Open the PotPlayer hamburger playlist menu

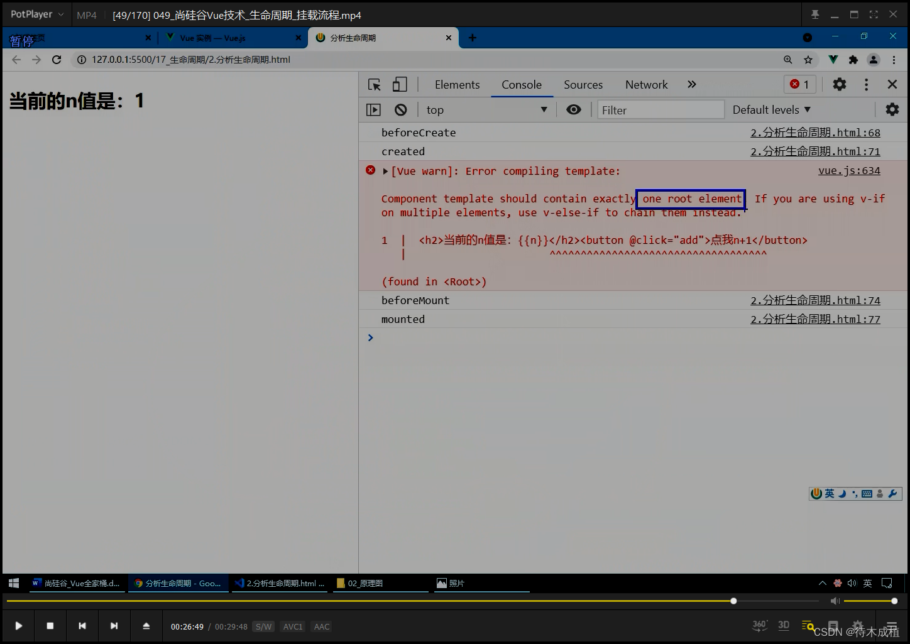[892, 626]
